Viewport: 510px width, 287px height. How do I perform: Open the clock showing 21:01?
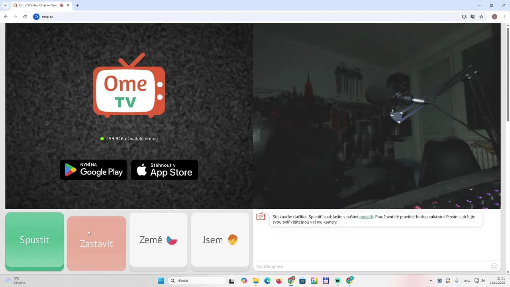498,281
